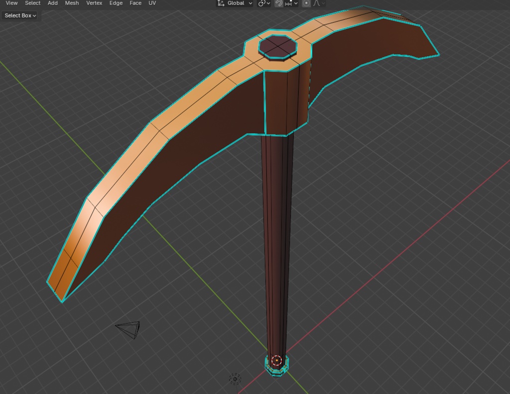The width and height of the screenshot is (510, 394).
Task: Click the proportional falloff curve icon
Action: pyautogui.click(x=316, y=3)
